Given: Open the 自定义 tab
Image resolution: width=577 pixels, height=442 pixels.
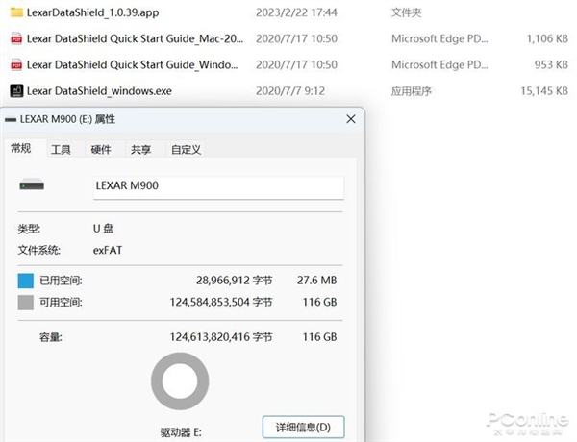Looking at the screenshot, I should [x=186, y=150].
